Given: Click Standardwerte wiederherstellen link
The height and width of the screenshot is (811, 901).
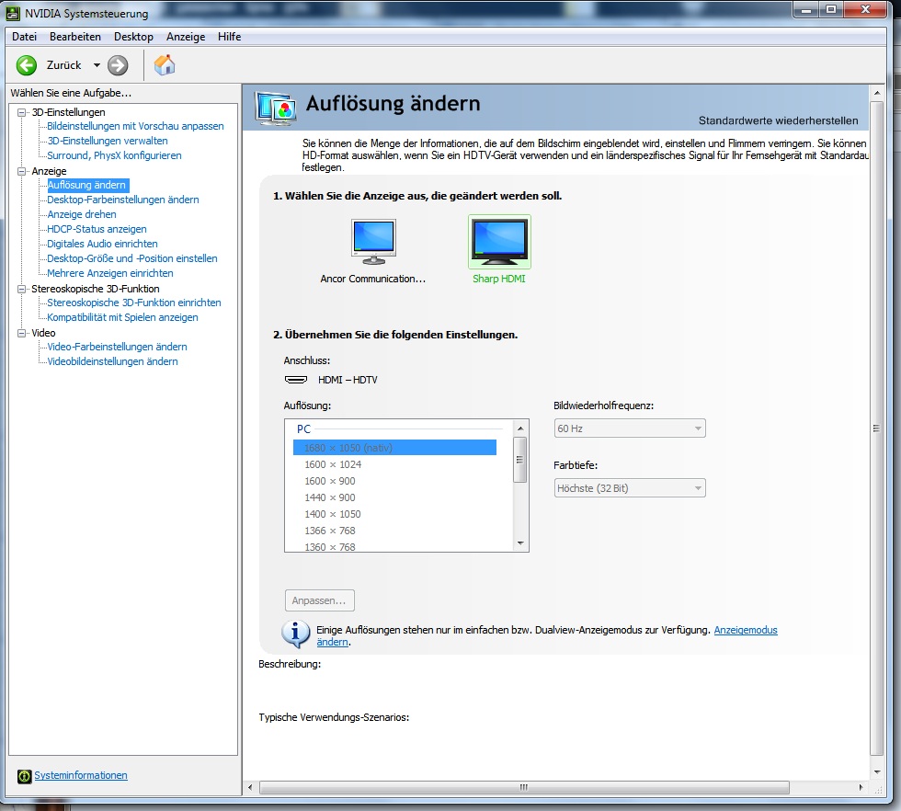Looking at the screenshot, I should tap(778, 120).
